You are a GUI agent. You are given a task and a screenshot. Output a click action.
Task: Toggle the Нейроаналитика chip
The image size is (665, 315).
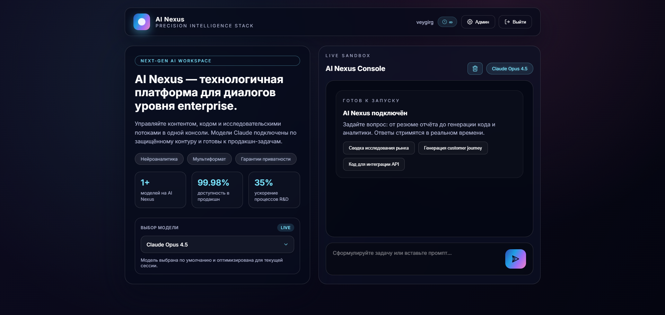159,159
